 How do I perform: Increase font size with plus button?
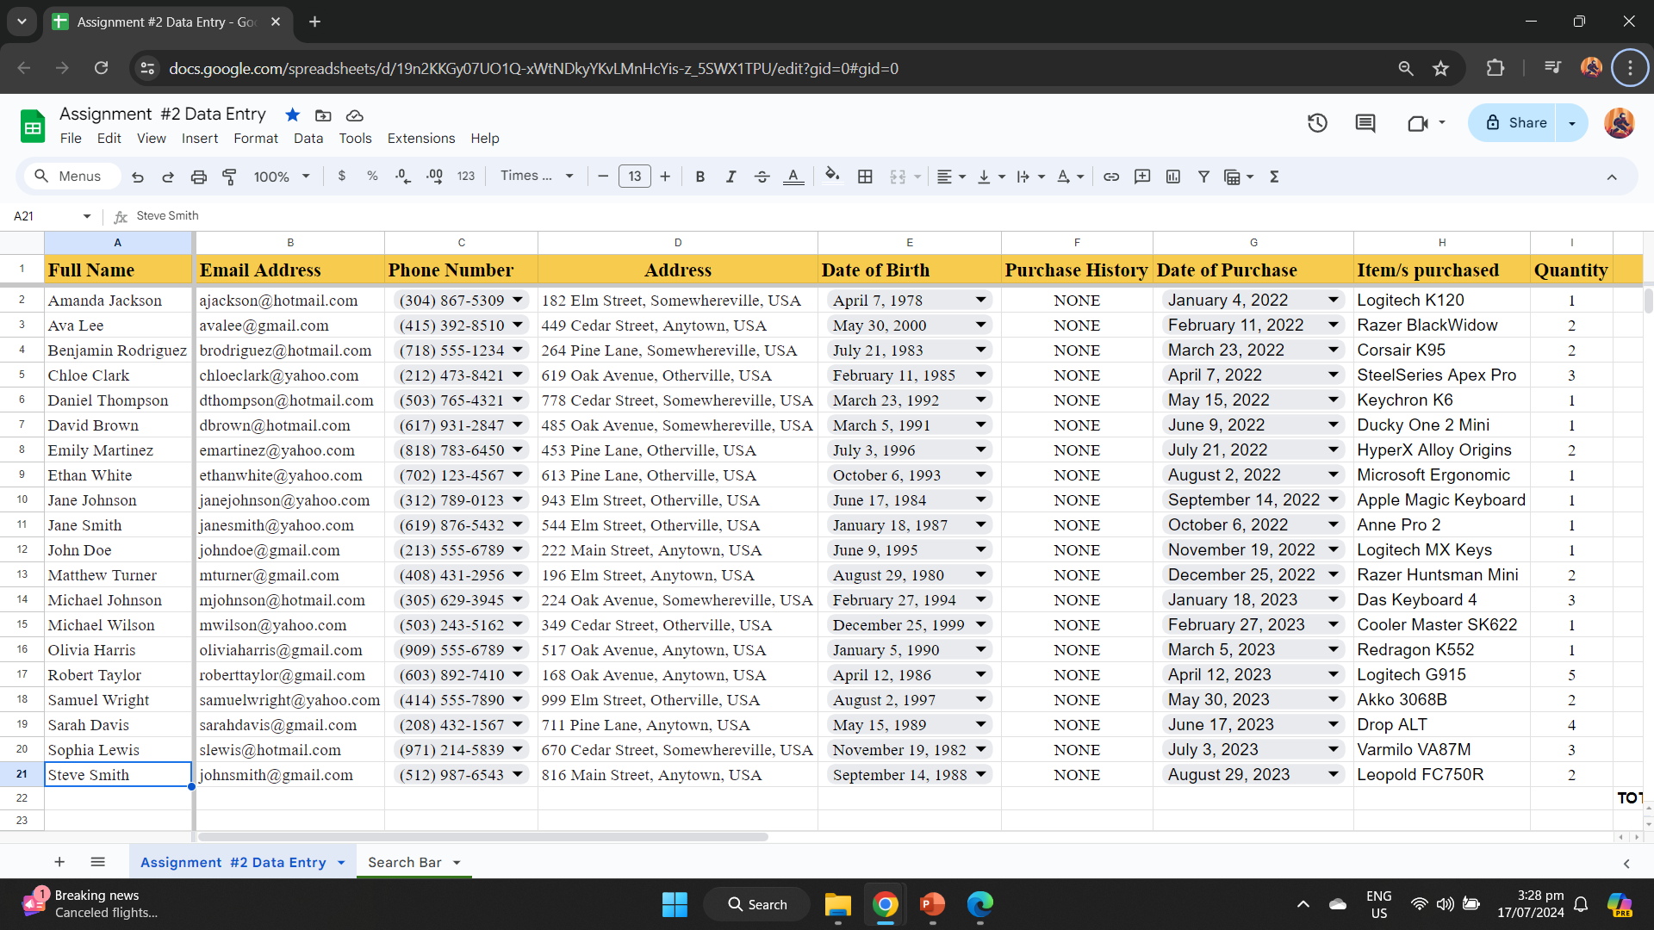tap(665, 177)
